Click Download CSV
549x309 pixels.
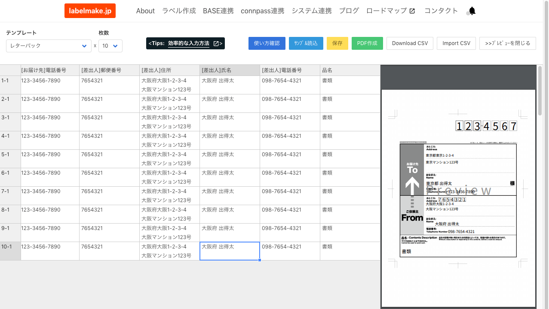(x=410, y=43)
